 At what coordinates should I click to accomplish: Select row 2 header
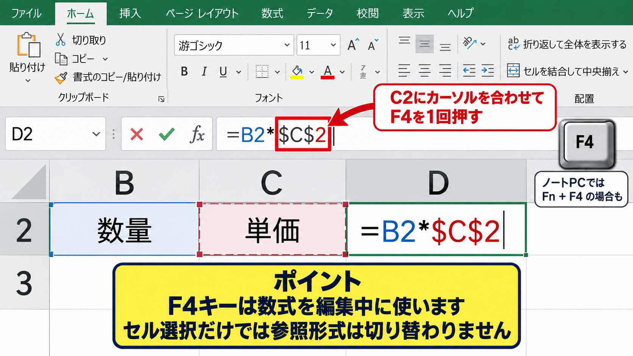point(24,229)
